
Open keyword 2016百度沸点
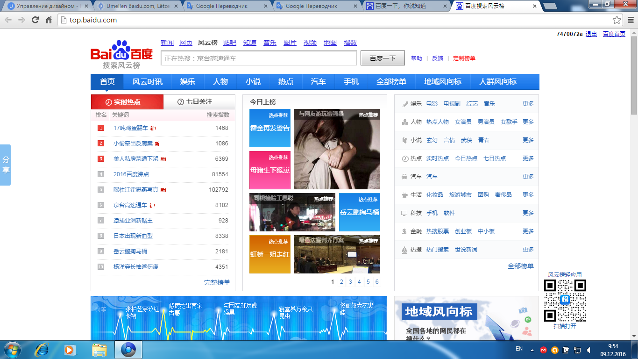tap(131, 174)
